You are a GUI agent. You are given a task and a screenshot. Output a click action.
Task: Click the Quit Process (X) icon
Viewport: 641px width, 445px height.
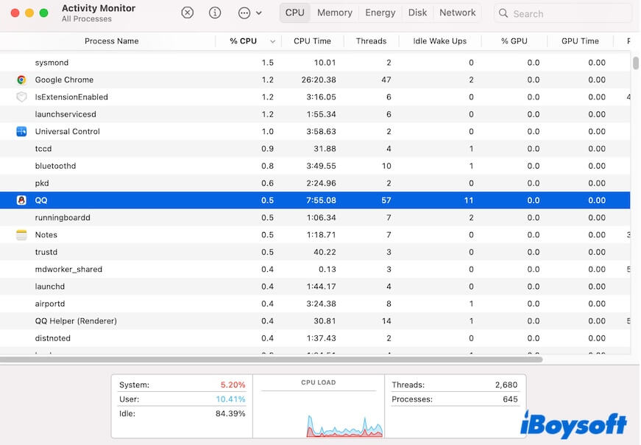coord(187,13)
